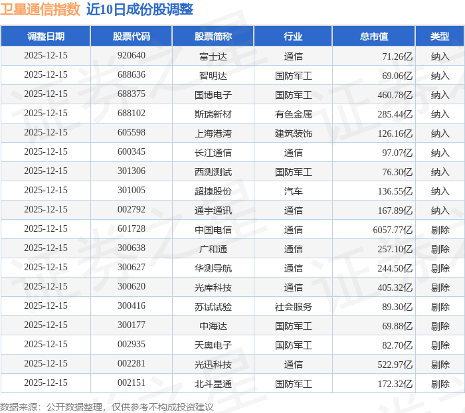Click market value 97.07亿
Viewport: 465px width, 413px height.
[x=397, y=153]
